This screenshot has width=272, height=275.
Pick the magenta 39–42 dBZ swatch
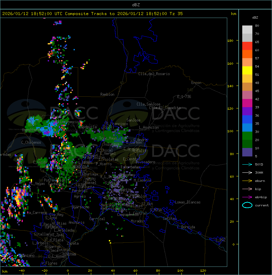247,103
